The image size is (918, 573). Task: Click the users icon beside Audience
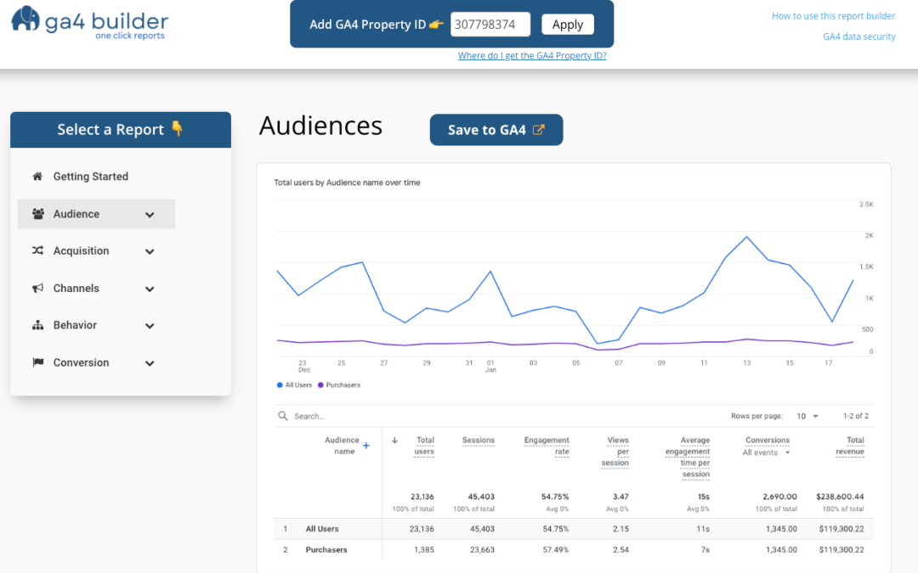coord(38,214)
